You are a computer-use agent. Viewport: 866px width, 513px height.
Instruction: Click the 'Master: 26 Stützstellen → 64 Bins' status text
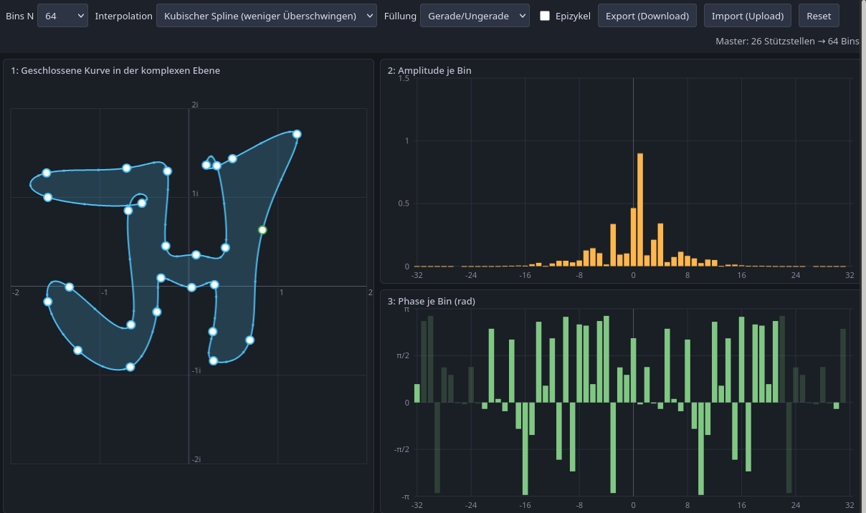(x=787, y=42)
